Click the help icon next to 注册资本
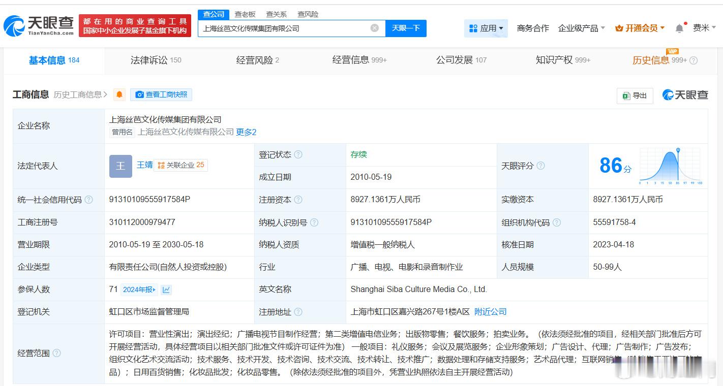The height and width of the screenshot is (386, 723). point(298,200)
